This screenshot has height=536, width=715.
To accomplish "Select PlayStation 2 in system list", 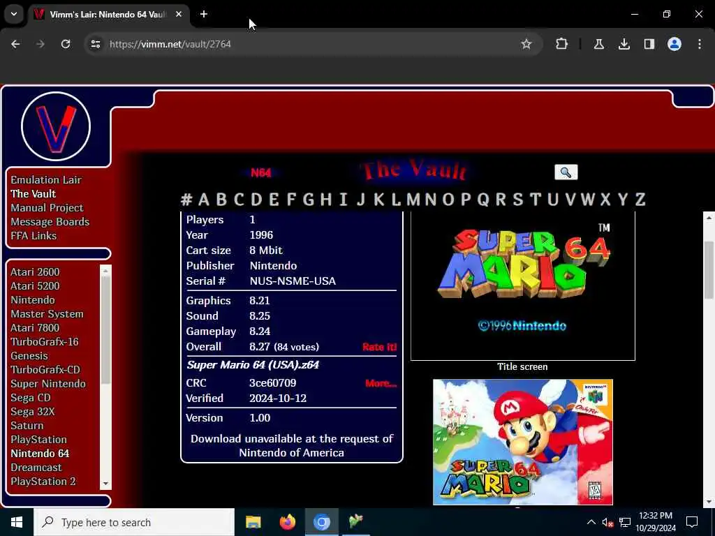I will (x=43, y=482).
